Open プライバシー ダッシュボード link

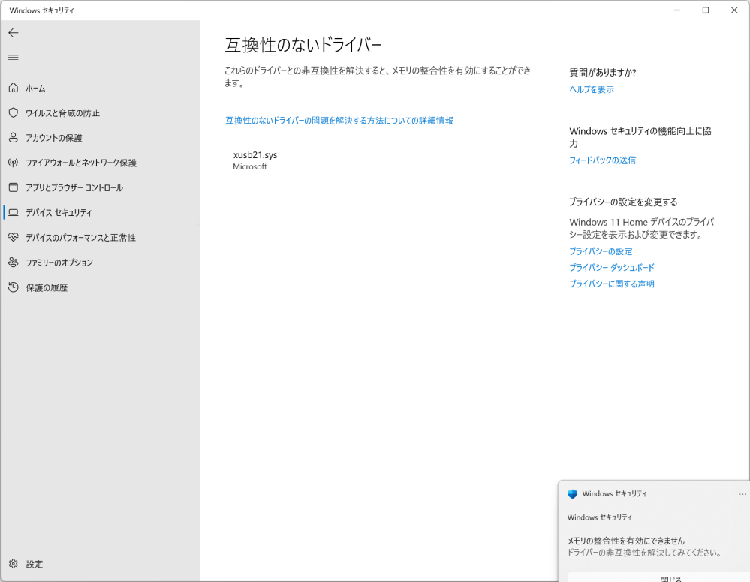612,267
